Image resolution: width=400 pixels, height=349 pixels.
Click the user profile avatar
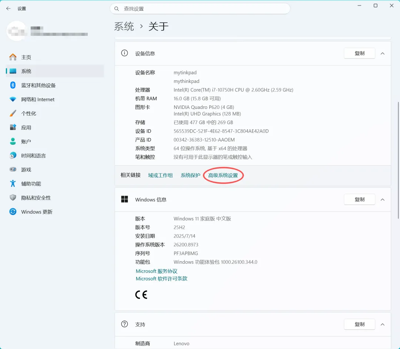[17, 31]
